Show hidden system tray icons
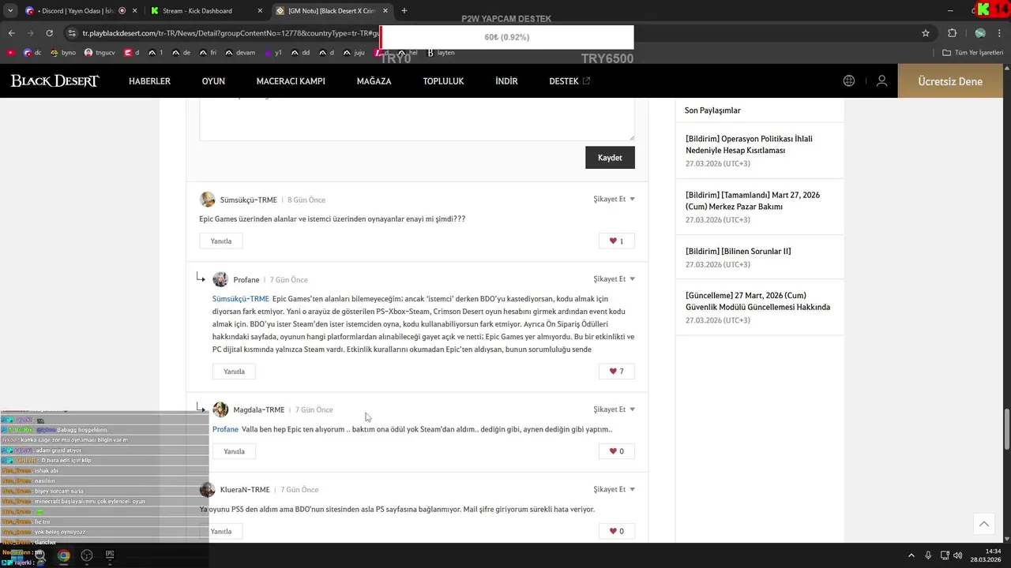The image size is (1011, 568). [911, 555]
